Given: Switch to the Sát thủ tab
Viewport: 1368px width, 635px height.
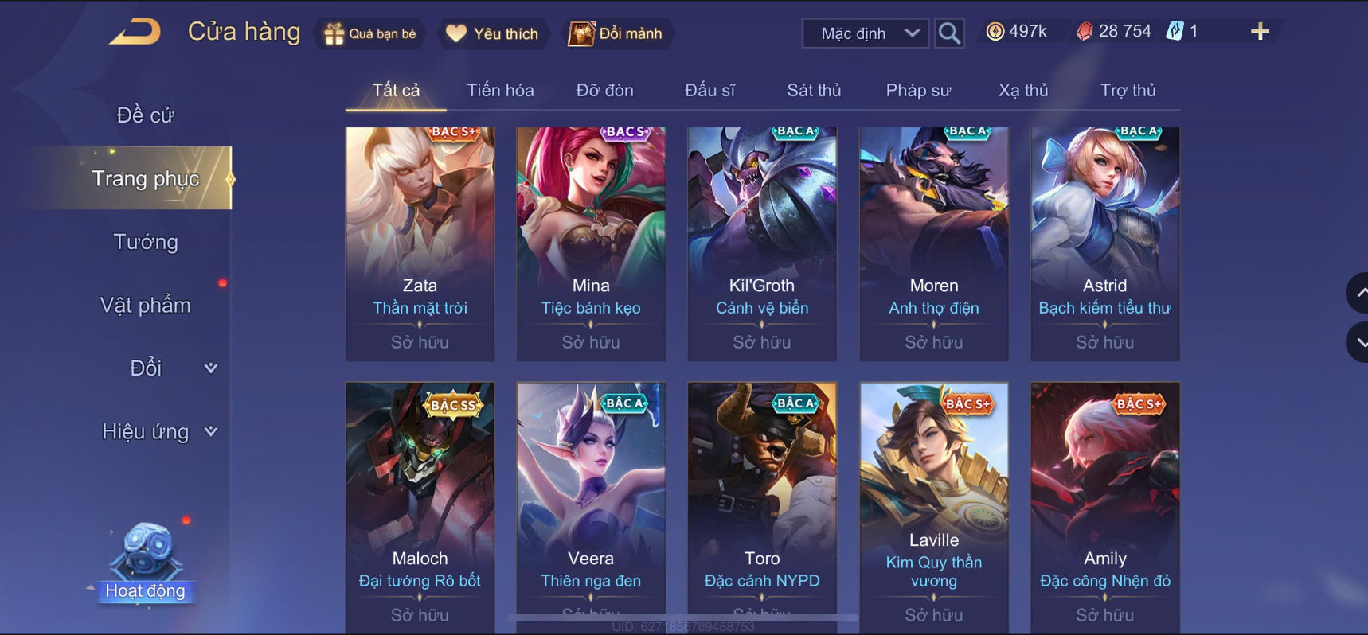Looking at the screenshot, I should coord(814,90).
